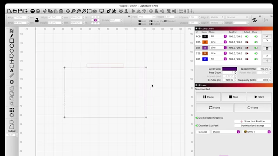
Task: Delete selected layer with Cuts panel trash
Action: pos(267,48)
